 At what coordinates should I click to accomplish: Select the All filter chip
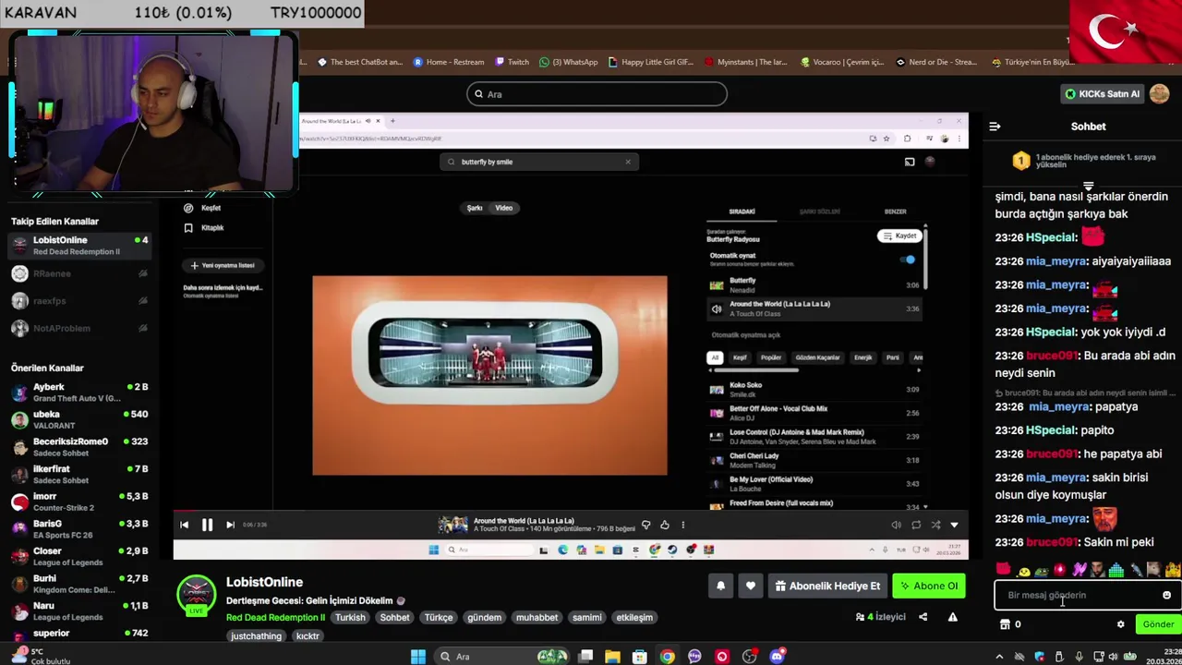coord(714,357)
